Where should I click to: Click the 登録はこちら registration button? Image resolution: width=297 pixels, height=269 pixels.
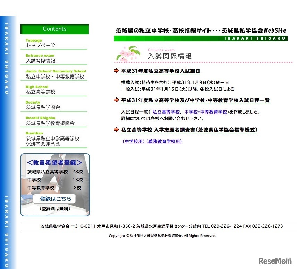pos(54,198)
